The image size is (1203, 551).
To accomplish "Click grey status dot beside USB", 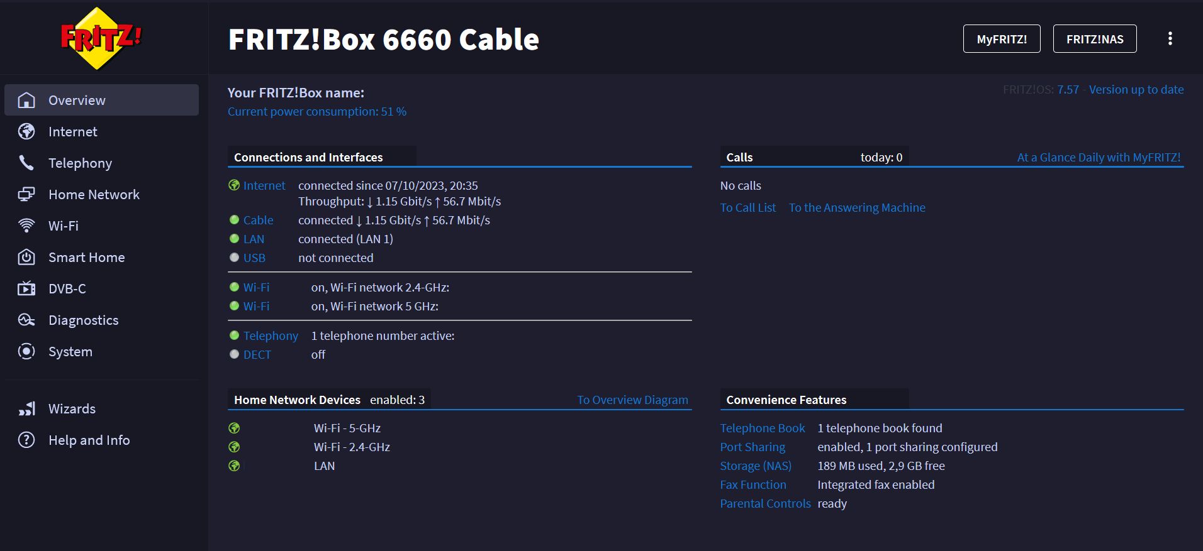I will (234, 258).
